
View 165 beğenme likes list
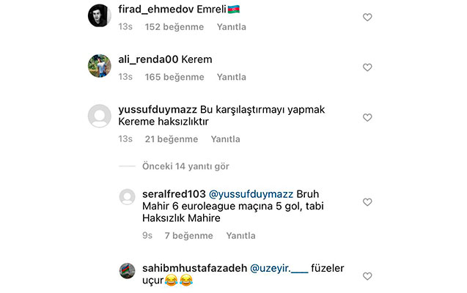tap(174, 77)
